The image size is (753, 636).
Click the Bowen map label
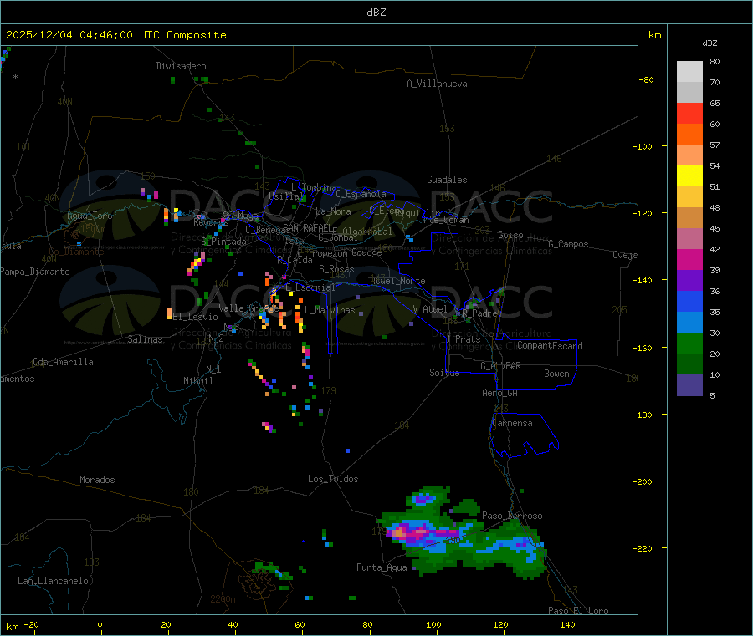click(557, 374)
